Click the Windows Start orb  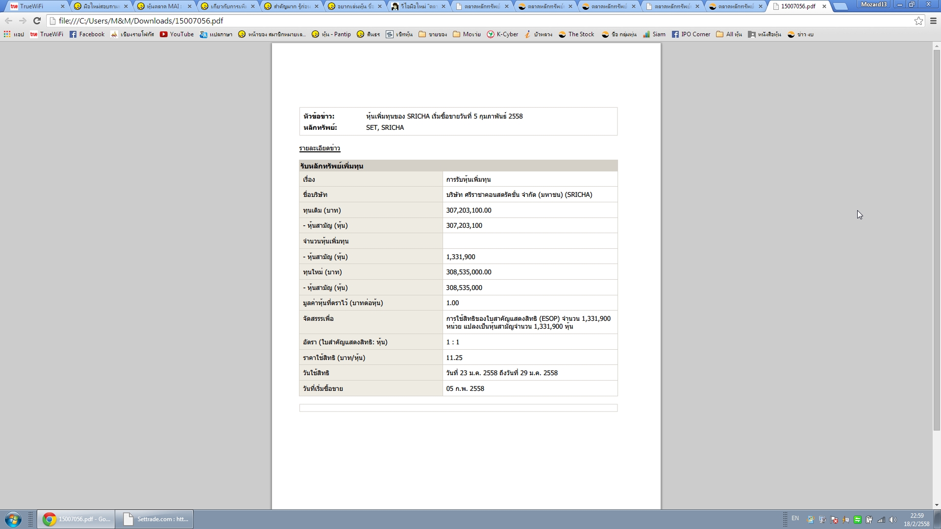click(13, 519)
